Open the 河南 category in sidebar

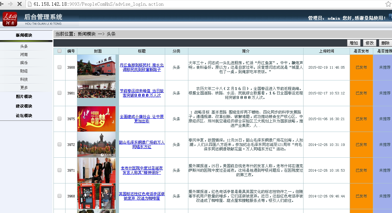[24, 55]
